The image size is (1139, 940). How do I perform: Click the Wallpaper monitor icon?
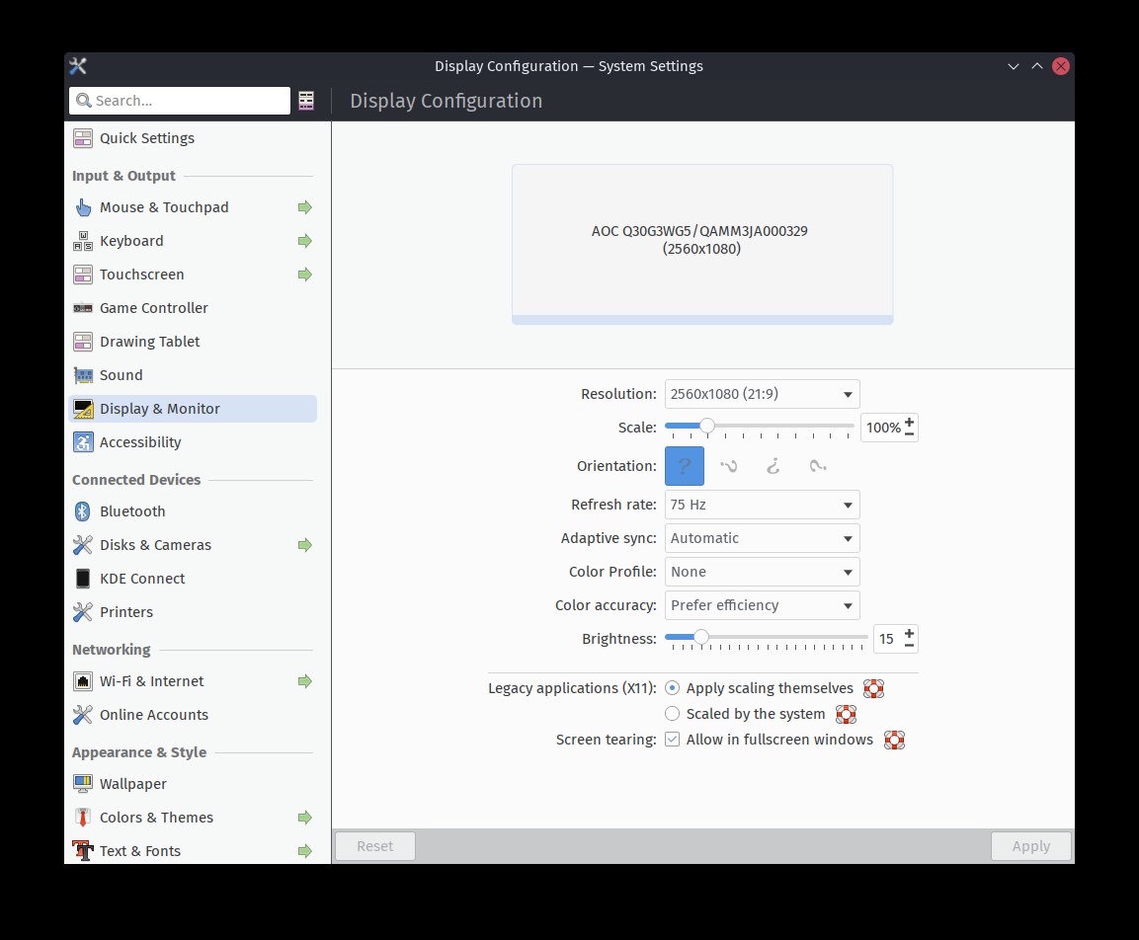click(x=83, y=784)
